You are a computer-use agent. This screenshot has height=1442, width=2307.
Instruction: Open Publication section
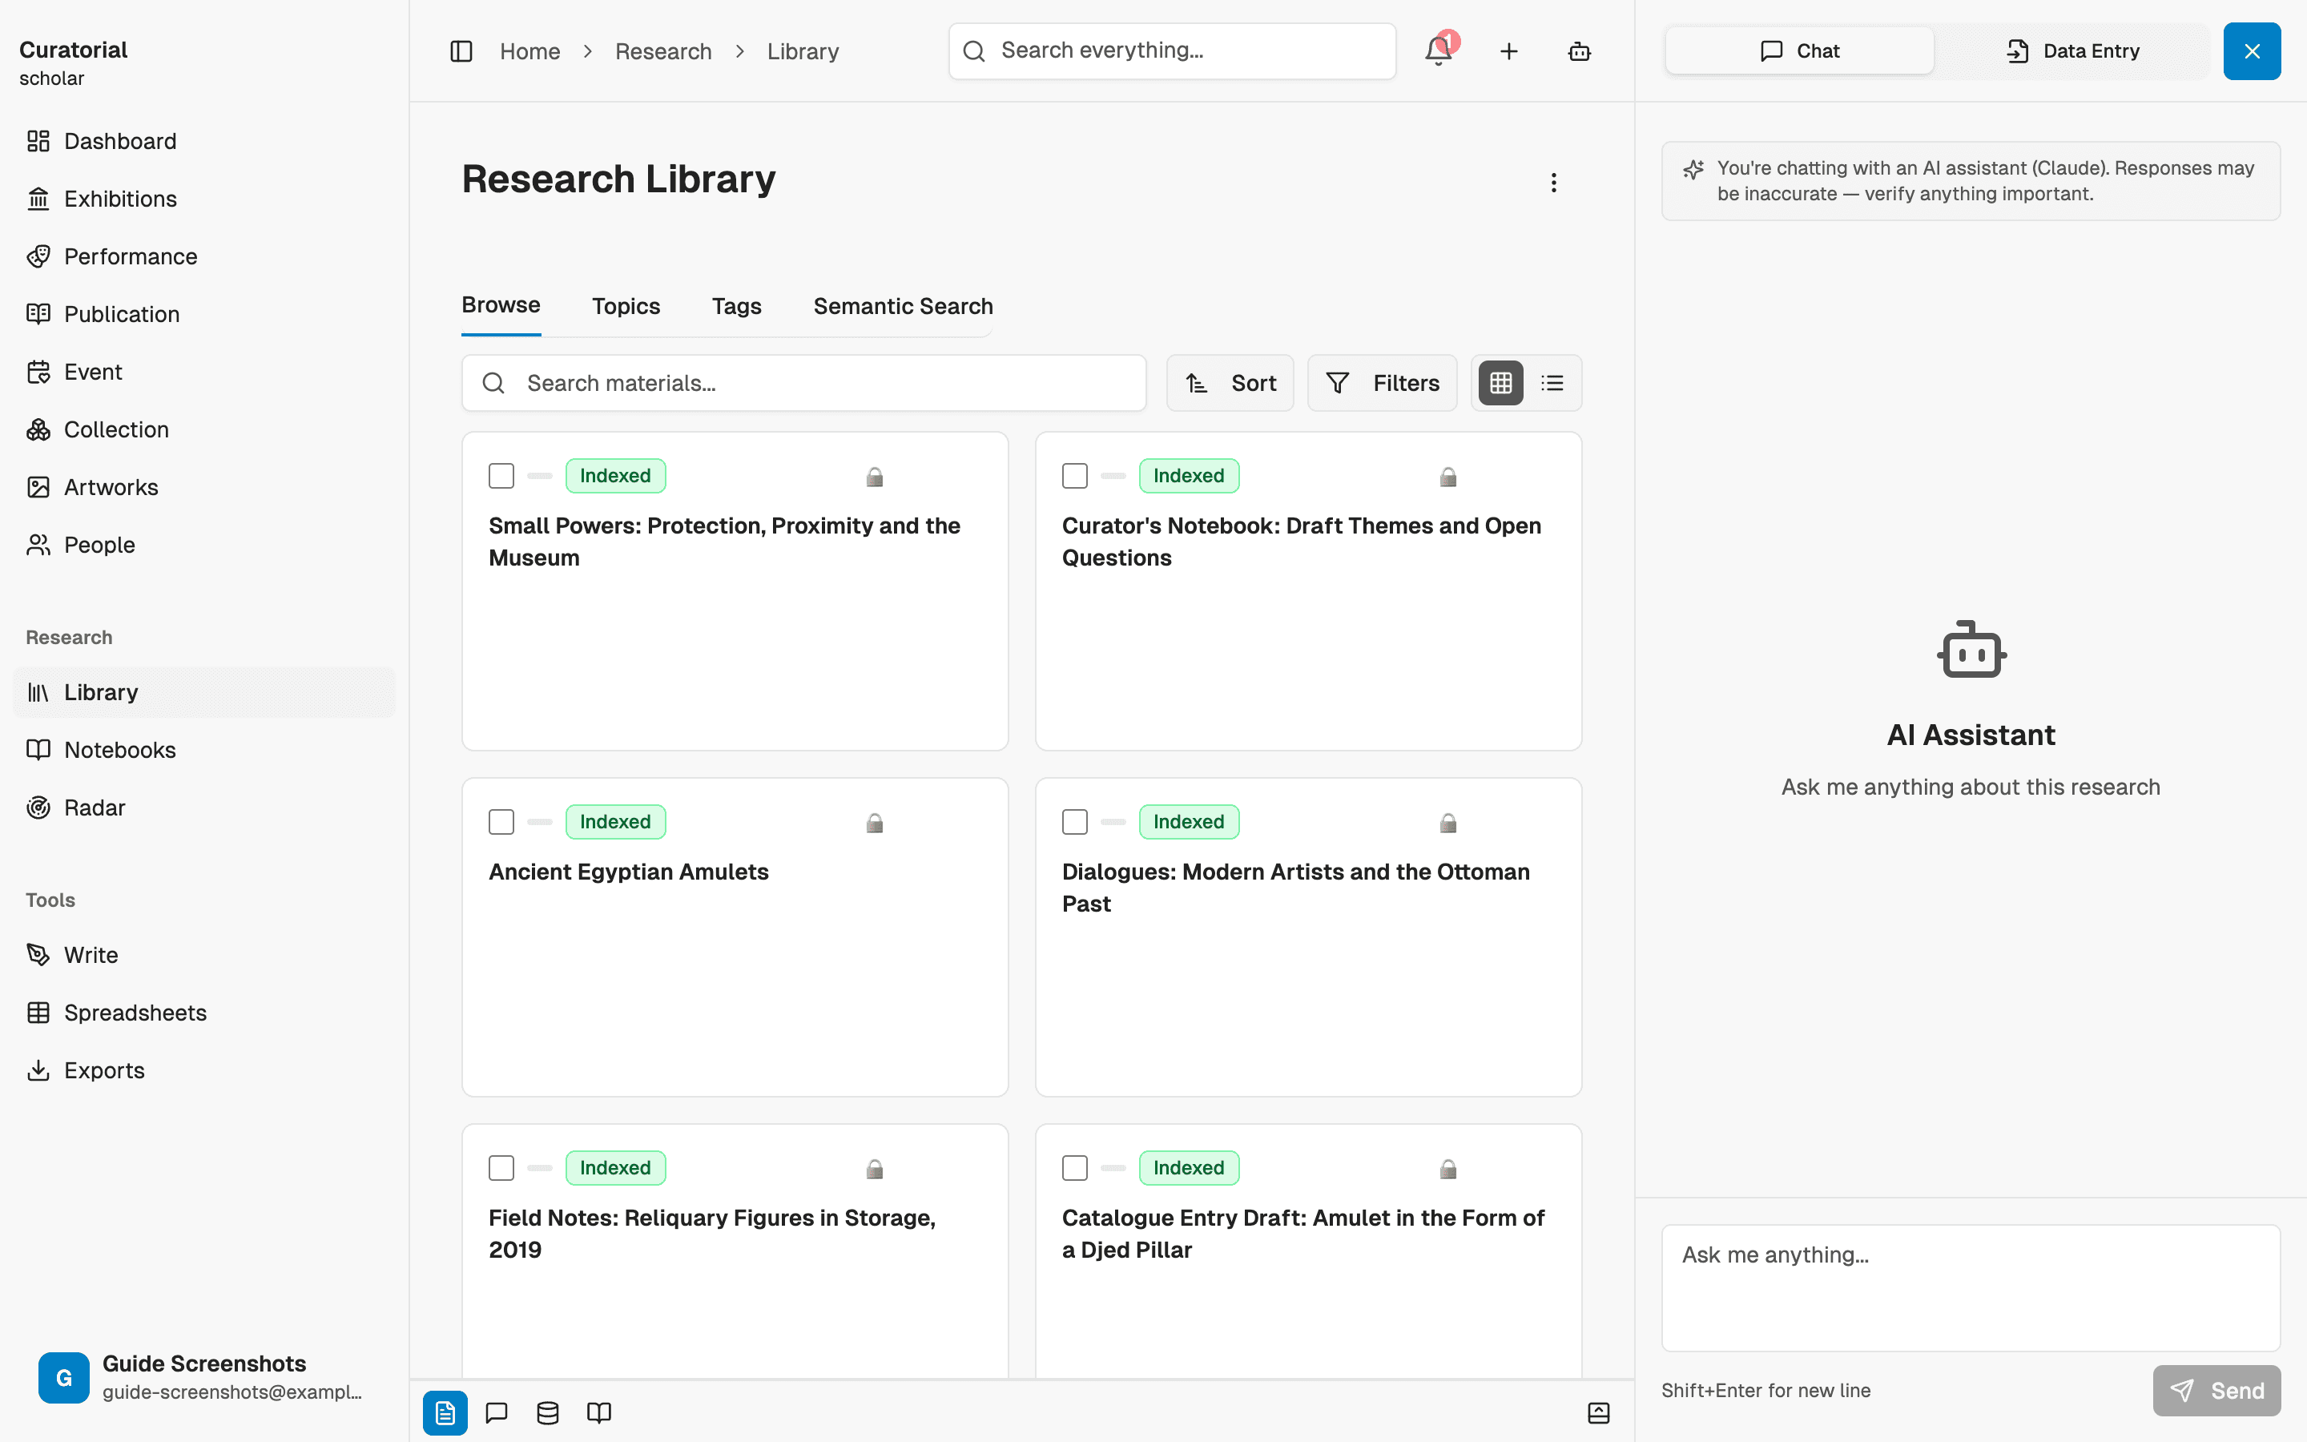click(204, 314)
